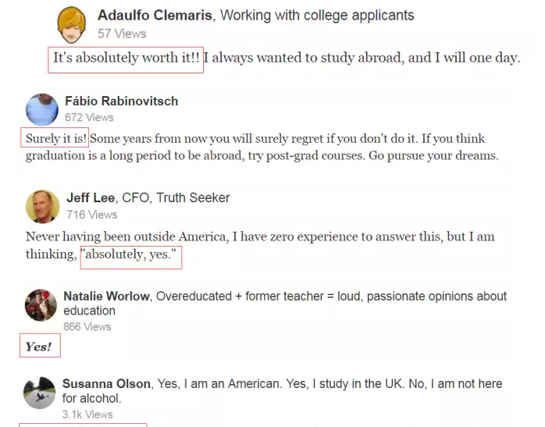Click the Jeff Lee name link
This screenshot has height=427, width=545.
coord(91,197)
